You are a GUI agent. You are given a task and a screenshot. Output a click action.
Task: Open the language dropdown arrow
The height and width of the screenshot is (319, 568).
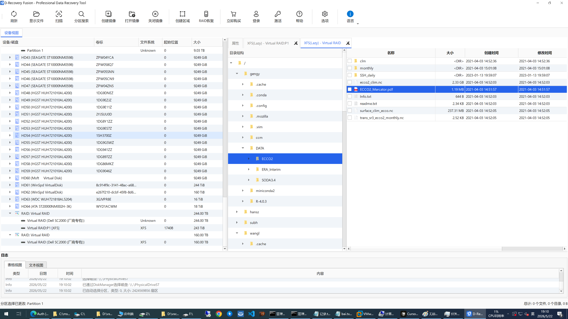pyautogui.click(x=358, y=24)
